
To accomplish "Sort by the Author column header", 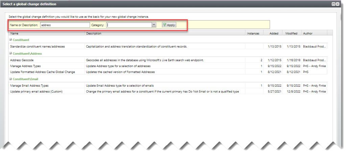I will tap(314, 33).
